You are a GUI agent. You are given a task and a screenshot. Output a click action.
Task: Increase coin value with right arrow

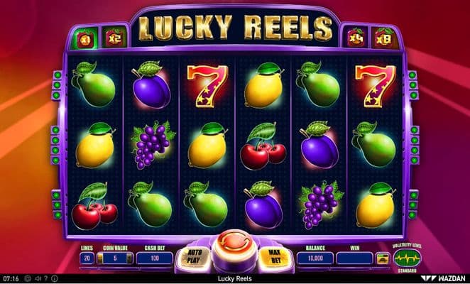[x=129, y=258]
